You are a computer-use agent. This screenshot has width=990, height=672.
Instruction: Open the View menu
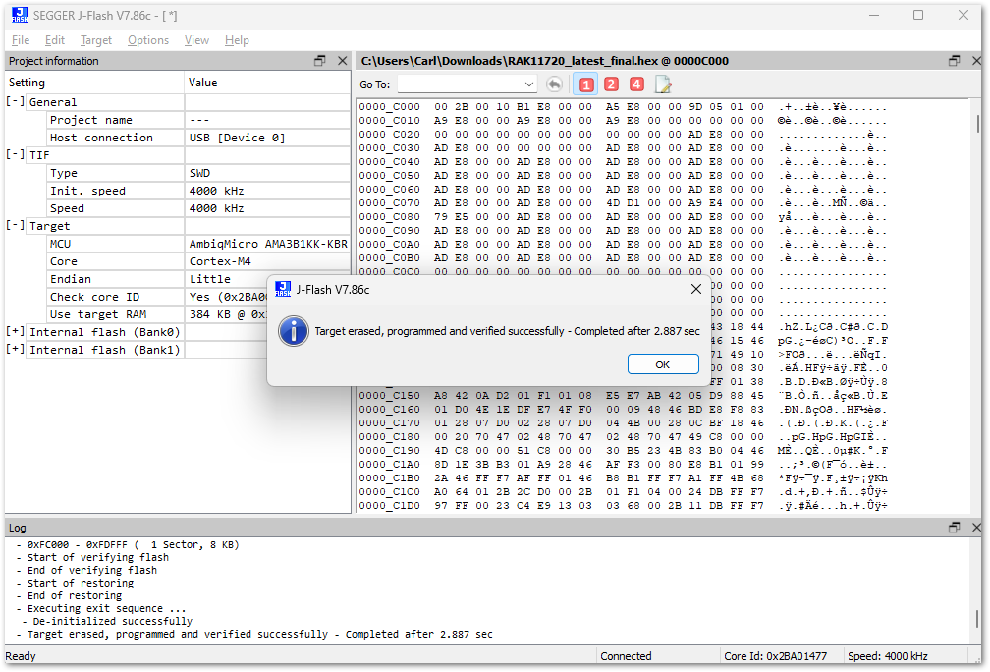[196, 40]
